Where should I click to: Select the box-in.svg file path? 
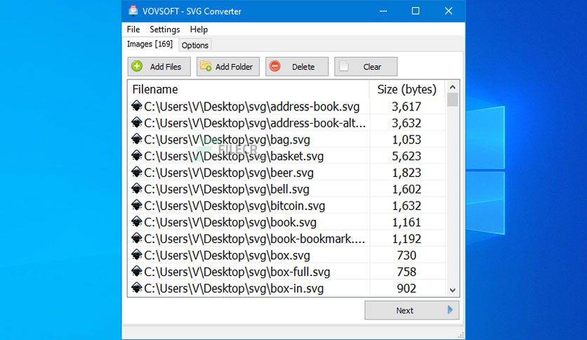point(234,288)
